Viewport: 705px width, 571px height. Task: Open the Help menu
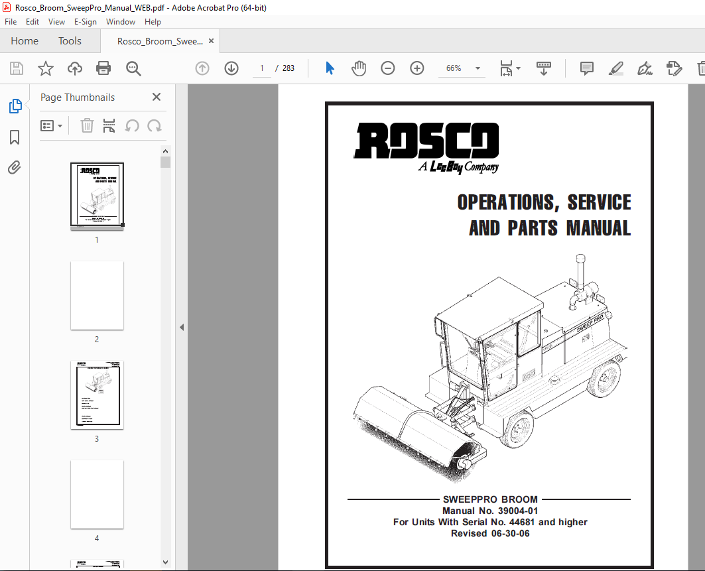(153, 22)
